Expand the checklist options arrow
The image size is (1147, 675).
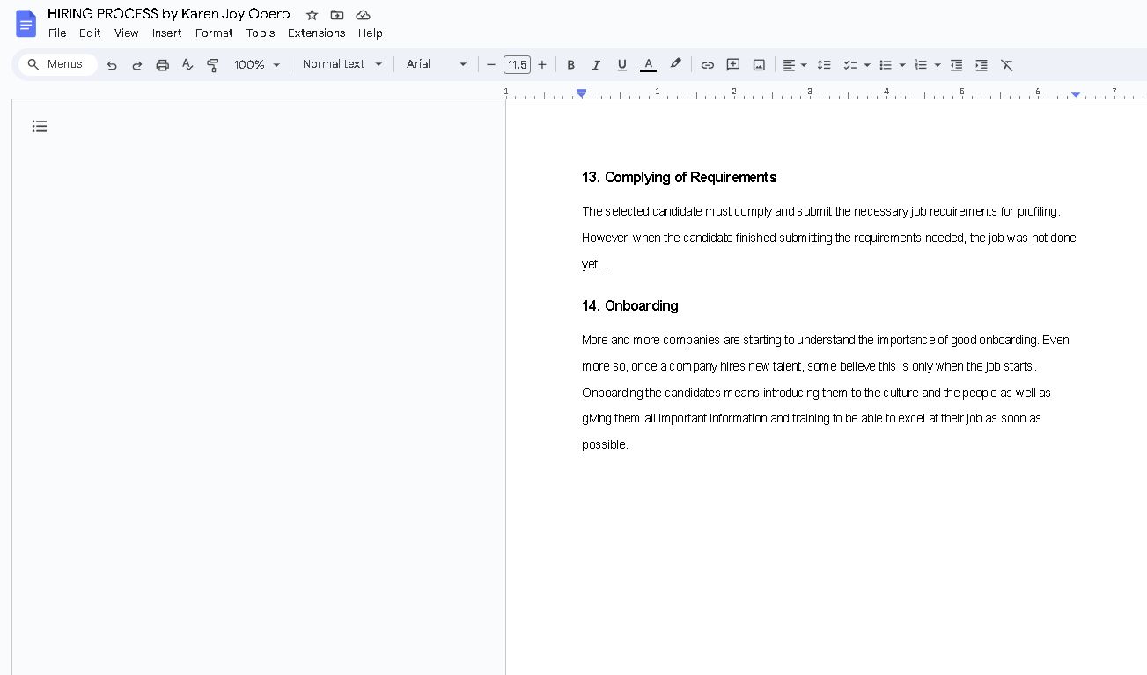867,65
